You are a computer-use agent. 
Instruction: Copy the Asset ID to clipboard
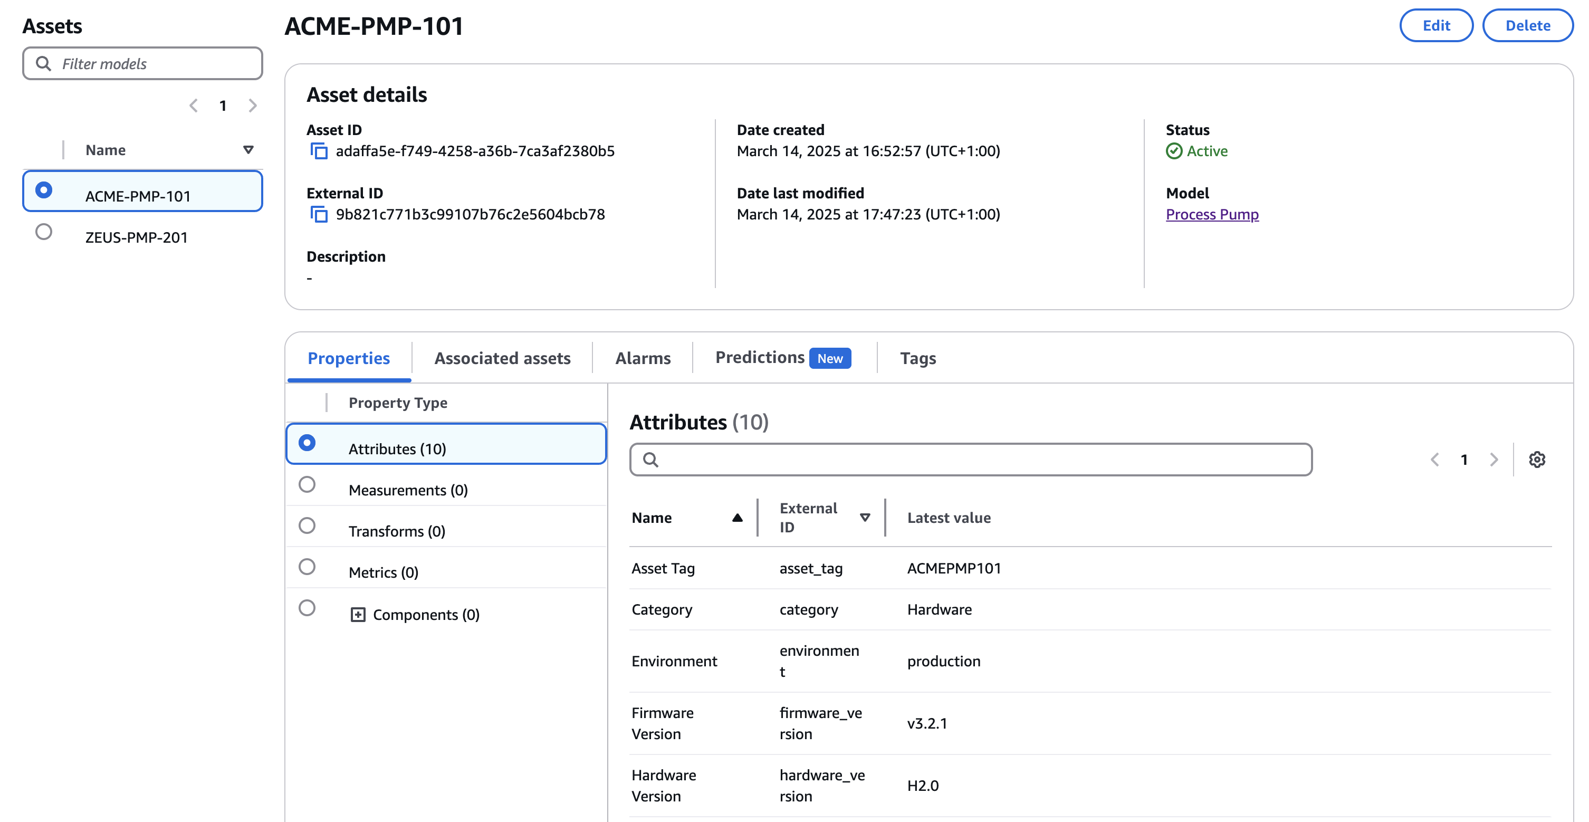point(319,150)
